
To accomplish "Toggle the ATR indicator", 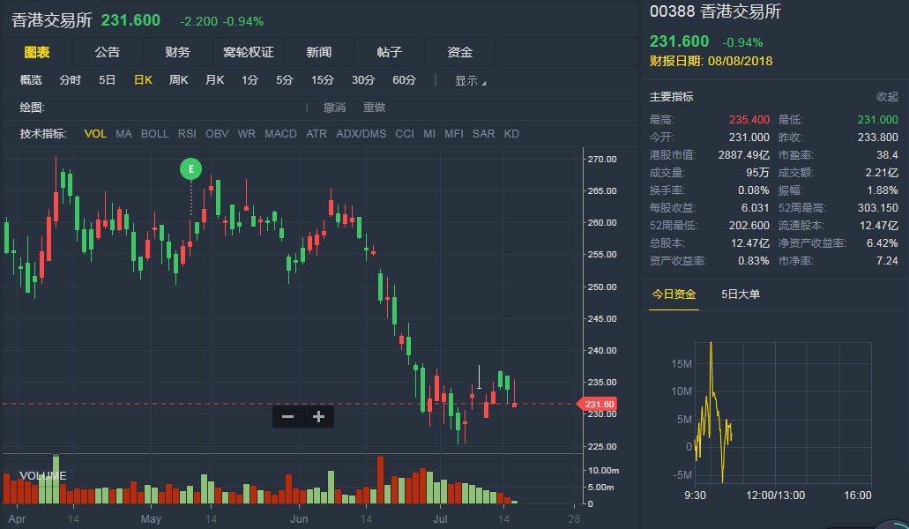I will point(317,134).
